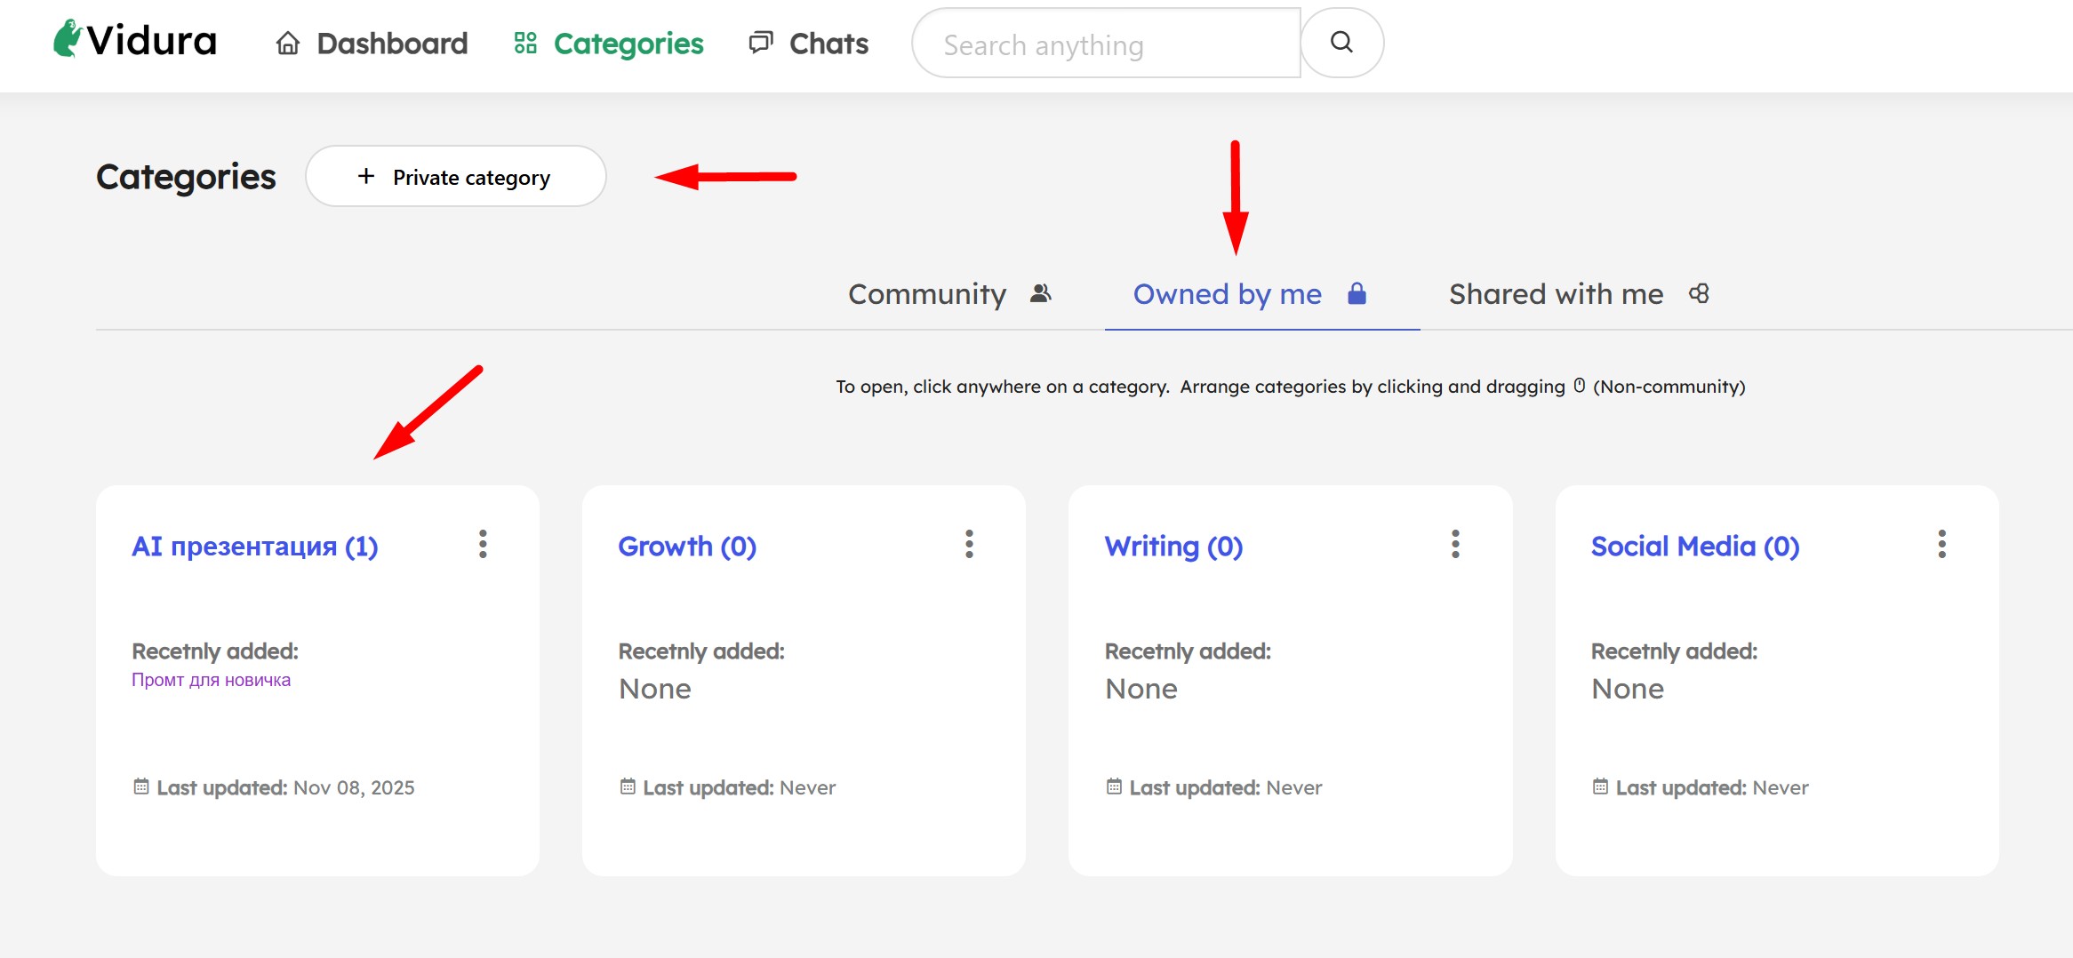The width and height of the screenshot is (2073, 958).
Task: Switch to the Shared with me tab
Action: coord(1556,294)
